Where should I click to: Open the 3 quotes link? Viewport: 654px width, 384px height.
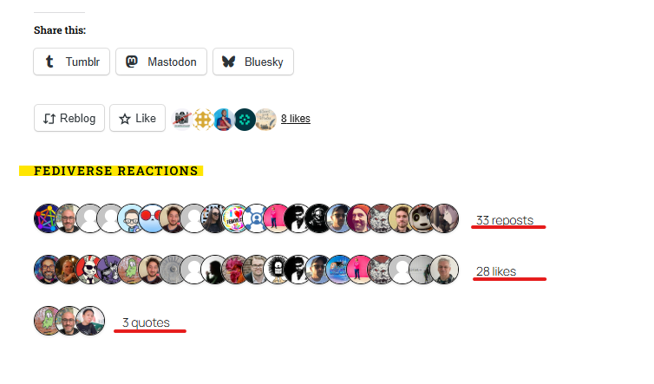(146, 322)
